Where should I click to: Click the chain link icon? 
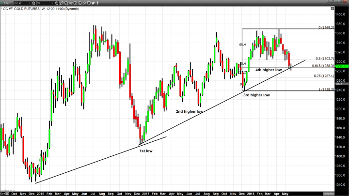[x=84, y=3]
